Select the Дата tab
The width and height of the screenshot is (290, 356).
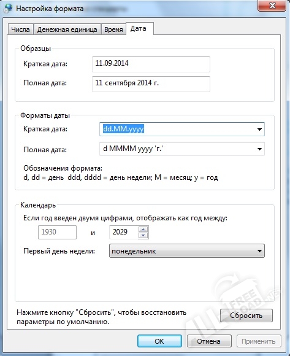point(139,29)
